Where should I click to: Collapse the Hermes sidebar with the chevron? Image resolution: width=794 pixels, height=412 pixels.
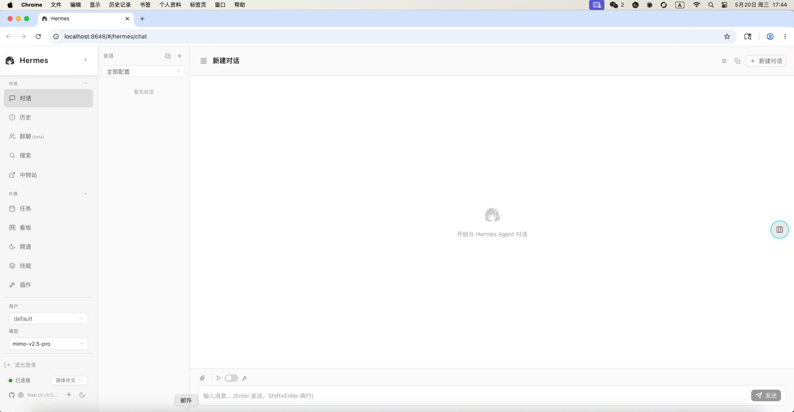coord(86,60)
